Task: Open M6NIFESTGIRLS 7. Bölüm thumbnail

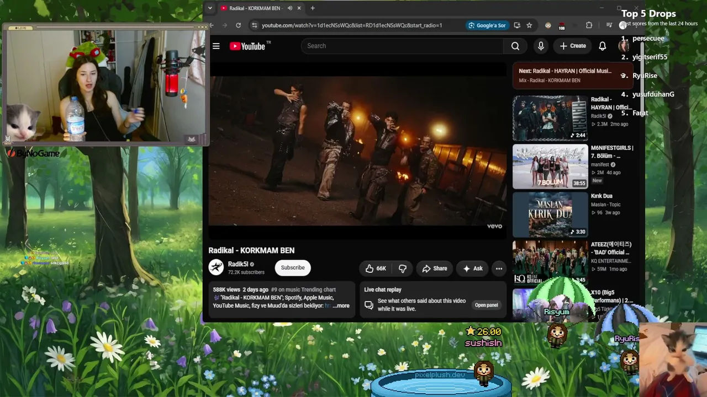Action: [x=550, y=167]
